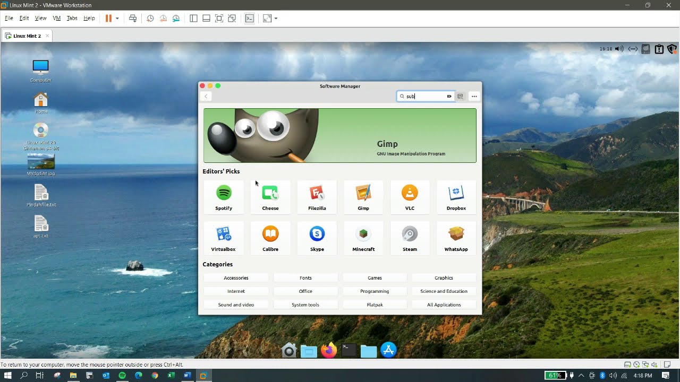
Task: Show All Applications category
Action: (444, 305)
